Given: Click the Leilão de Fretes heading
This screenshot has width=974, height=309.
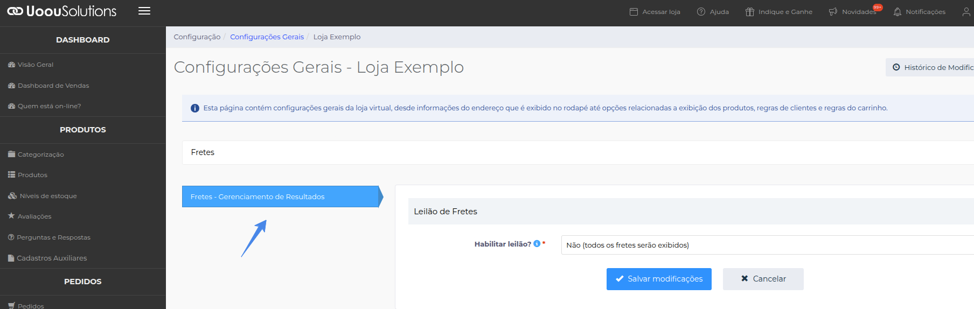Looking at the screenshot, I should tap(446, 212).
